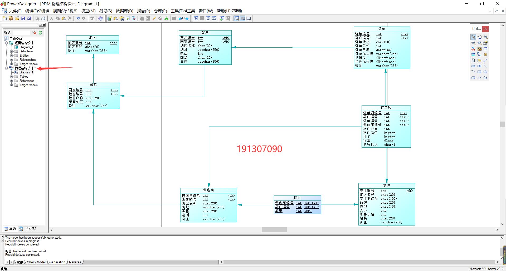The width and height of the screenshot is (506, 271).
Task: Choose the scissors Delete tool in Palette
Action: 473,49
